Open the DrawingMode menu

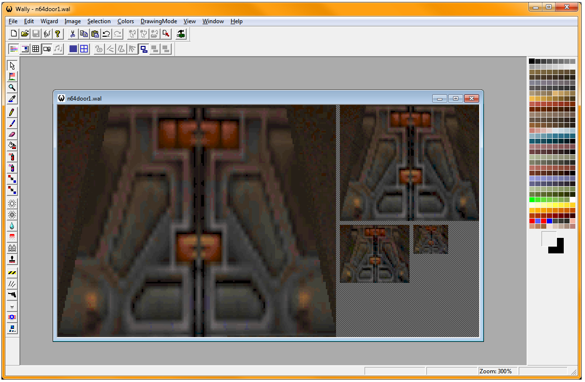[x=159, y=21]
